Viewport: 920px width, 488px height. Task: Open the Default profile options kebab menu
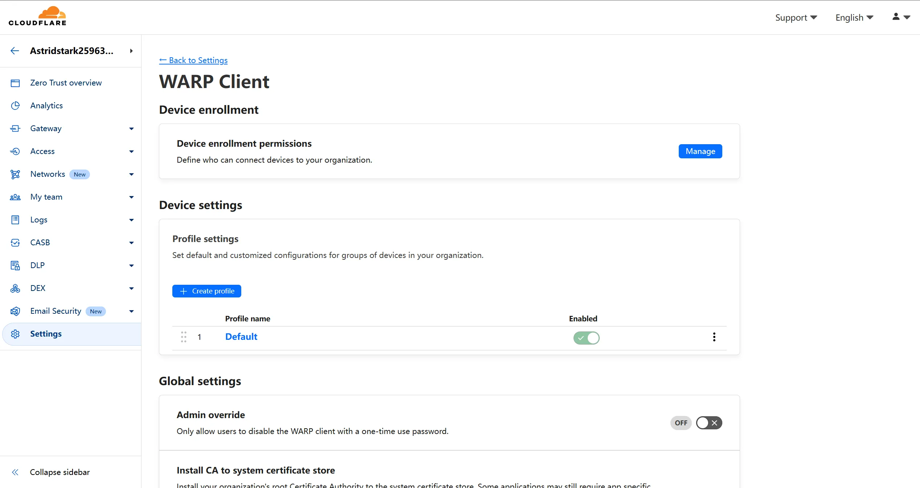714,337
